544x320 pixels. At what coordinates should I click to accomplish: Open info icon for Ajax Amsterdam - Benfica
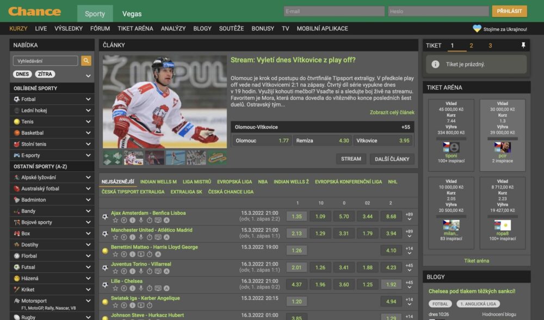132,220
